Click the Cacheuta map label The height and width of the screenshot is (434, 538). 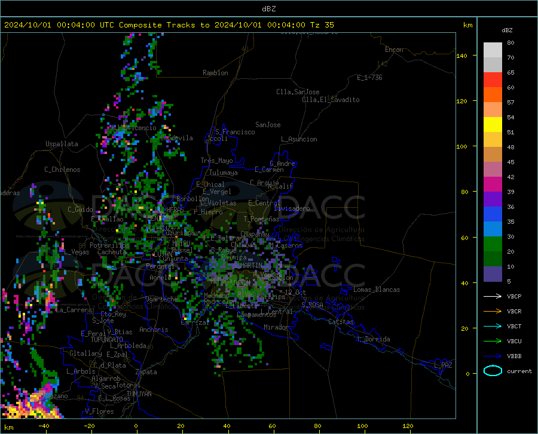tap(112, 252)
